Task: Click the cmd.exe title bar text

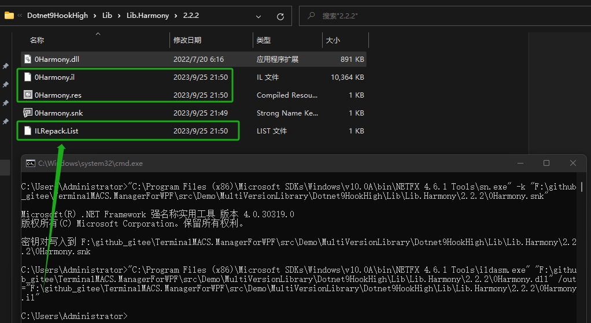Action: 90,164
